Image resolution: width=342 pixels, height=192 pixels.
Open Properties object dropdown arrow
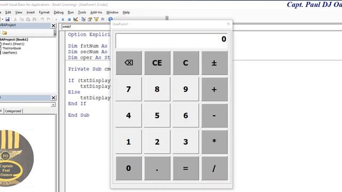(x=53, y=105)
